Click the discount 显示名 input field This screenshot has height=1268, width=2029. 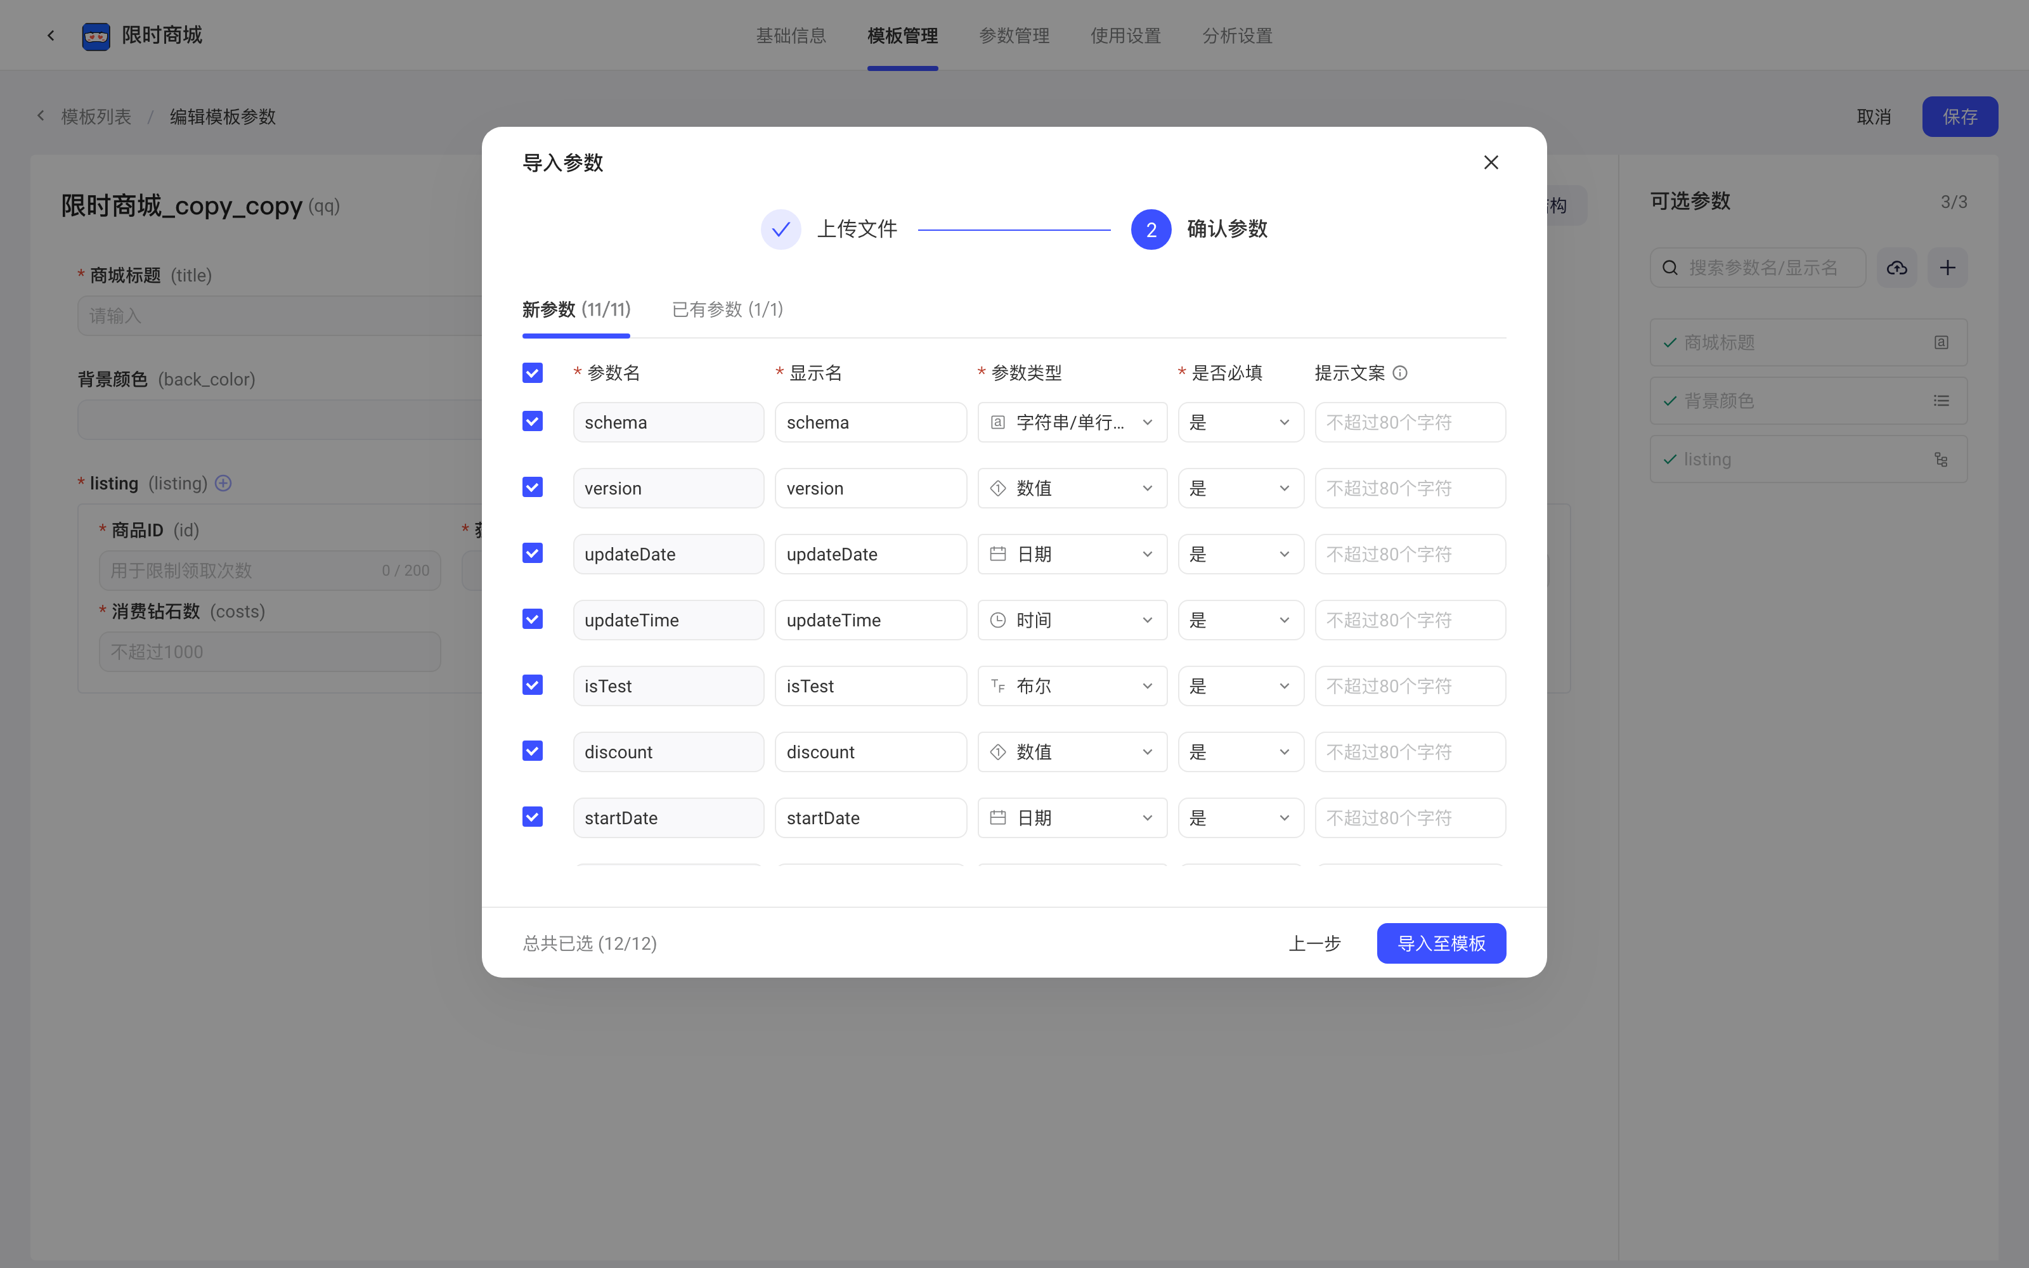click(871, 753)
